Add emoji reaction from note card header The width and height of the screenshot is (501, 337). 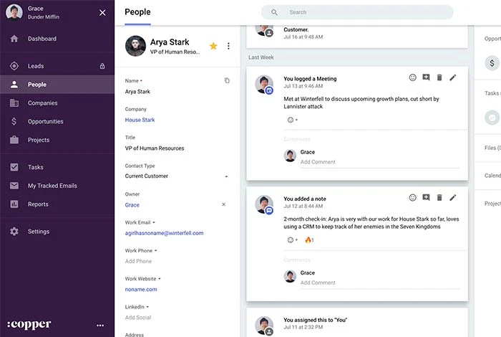coord(412,197)
